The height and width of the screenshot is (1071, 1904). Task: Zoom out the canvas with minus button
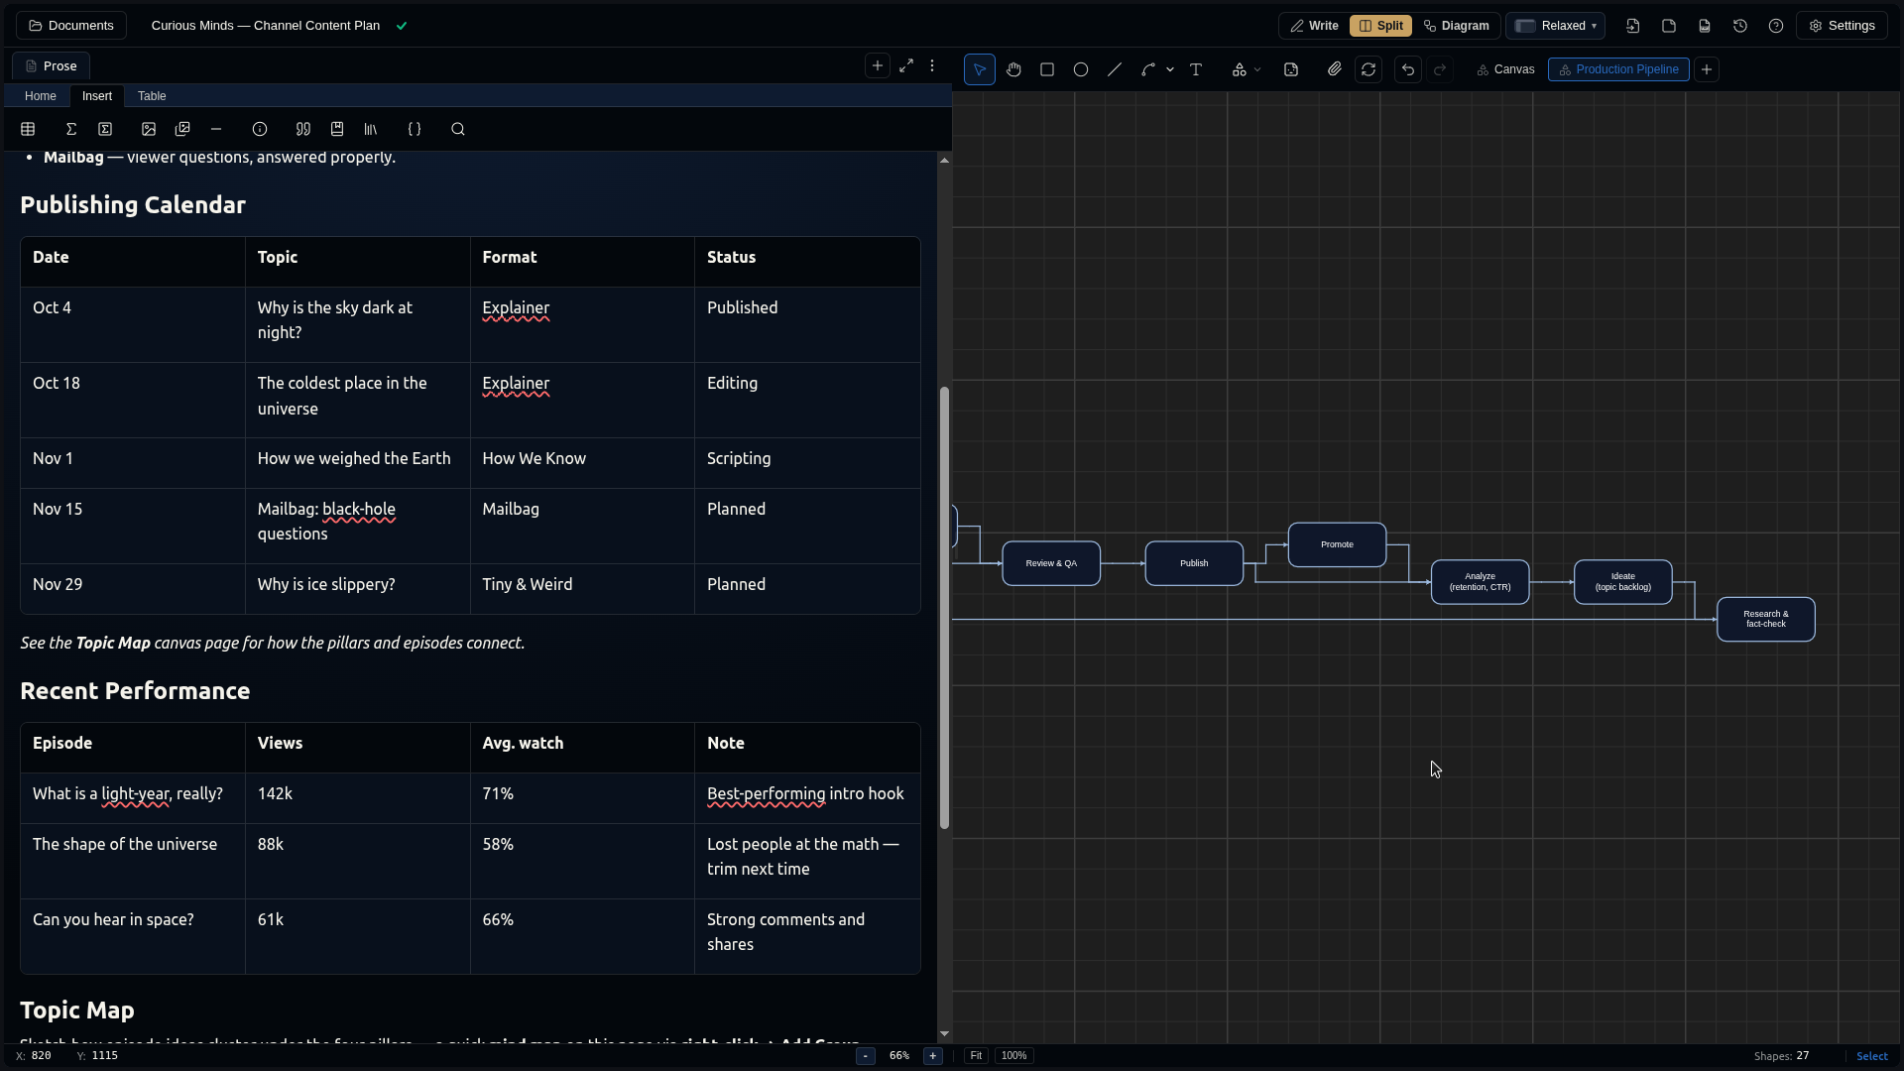click(866, 1056)
